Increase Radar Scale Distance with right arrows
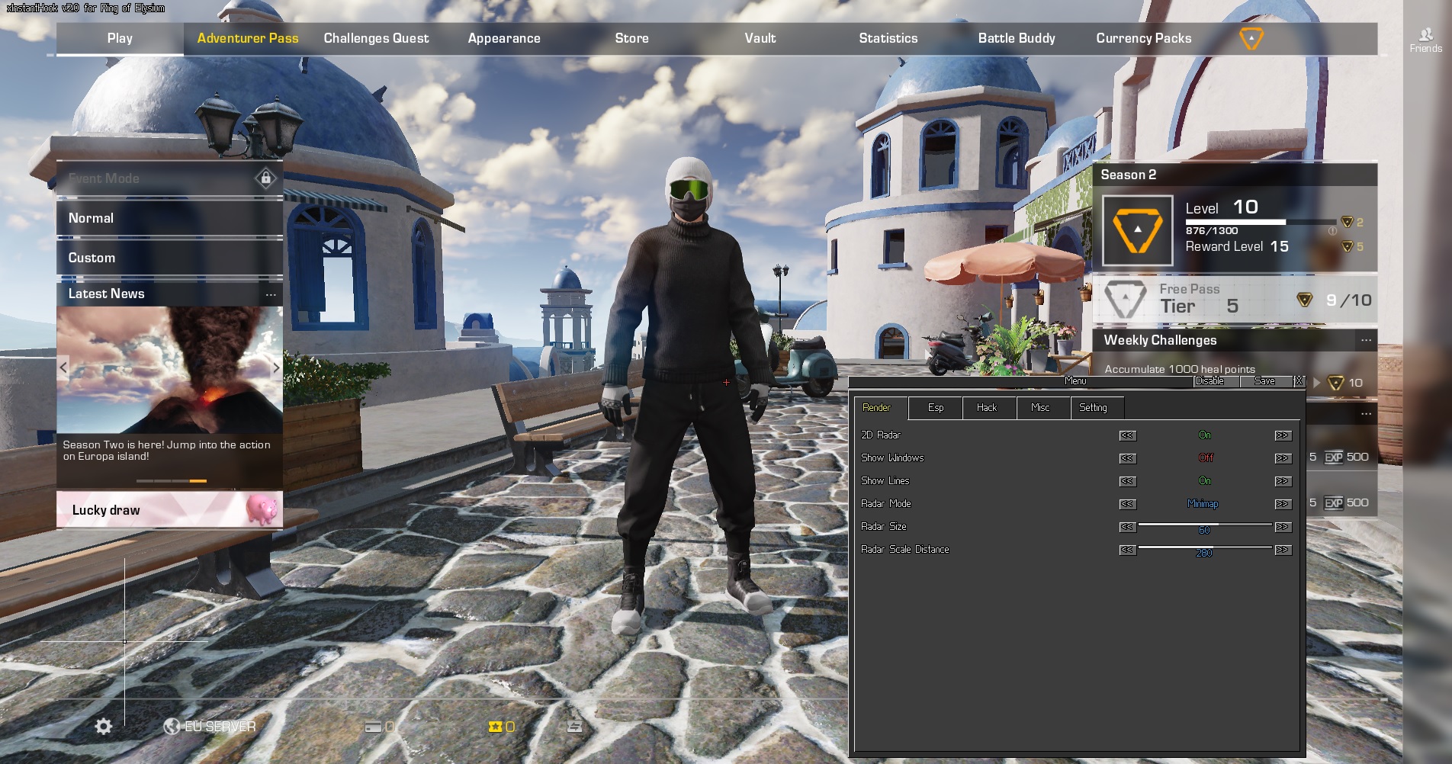The width and height of the screenshot is (1452, 764). pos(1283,550)
